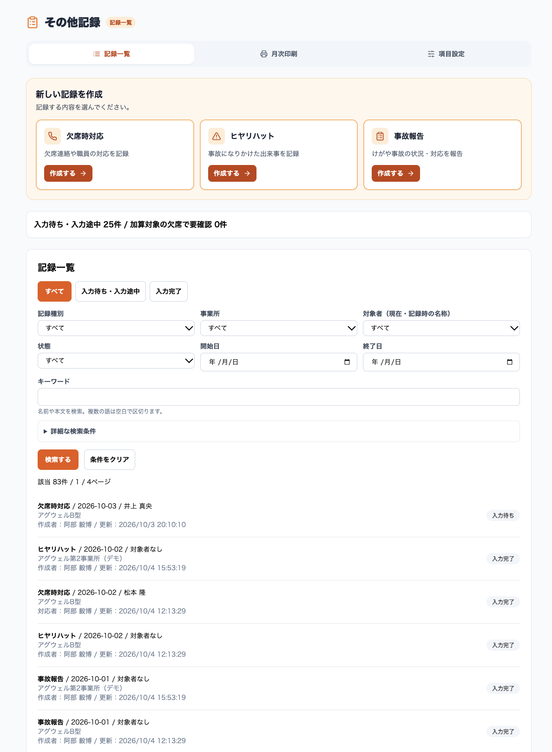
Task: Open calendar picker icon in 開始日 field
Action: pyautogui.click(x=347, y=362)
